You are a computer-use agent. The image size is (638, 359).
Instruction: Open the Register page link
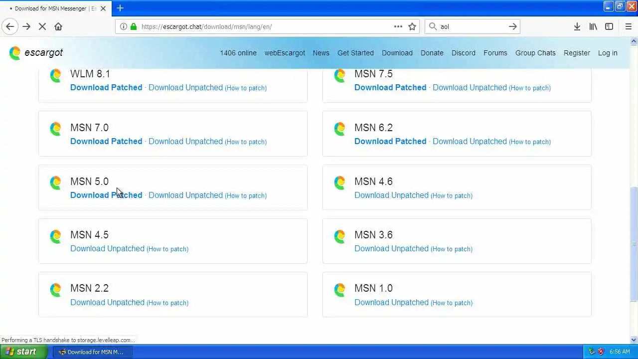point(577,53)
